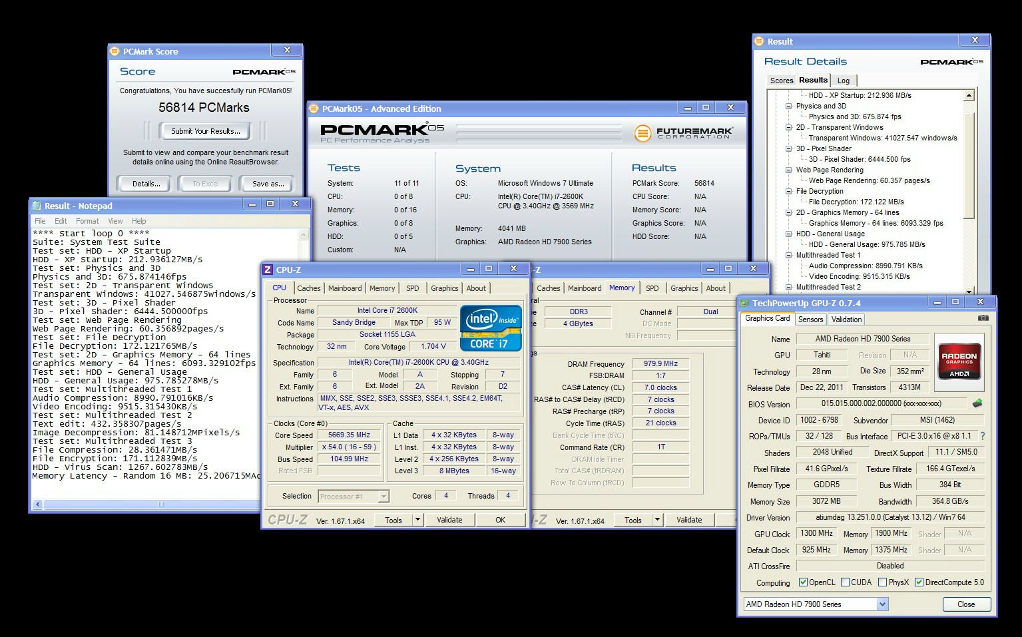This screenshot has height=637, width=1022.
Task: Click the Intel Core i7 logo in CPU-Z
Action: (491, 327)
